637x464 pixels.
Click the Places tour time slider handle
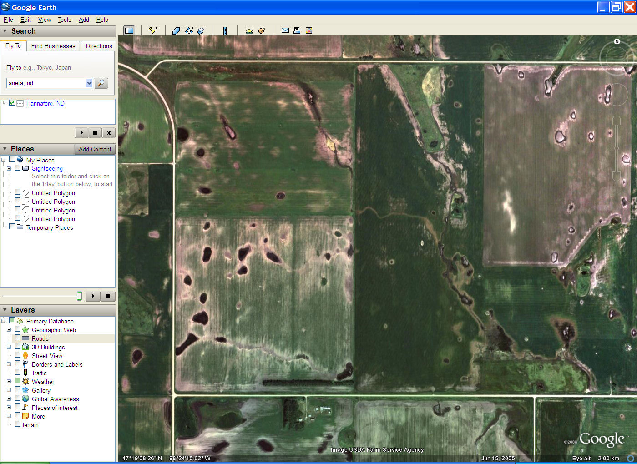79,296
